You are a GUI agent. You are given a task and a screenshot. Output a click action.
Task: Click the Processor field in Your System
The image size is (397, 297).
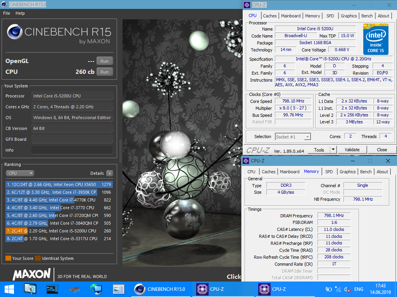[72, 96]
